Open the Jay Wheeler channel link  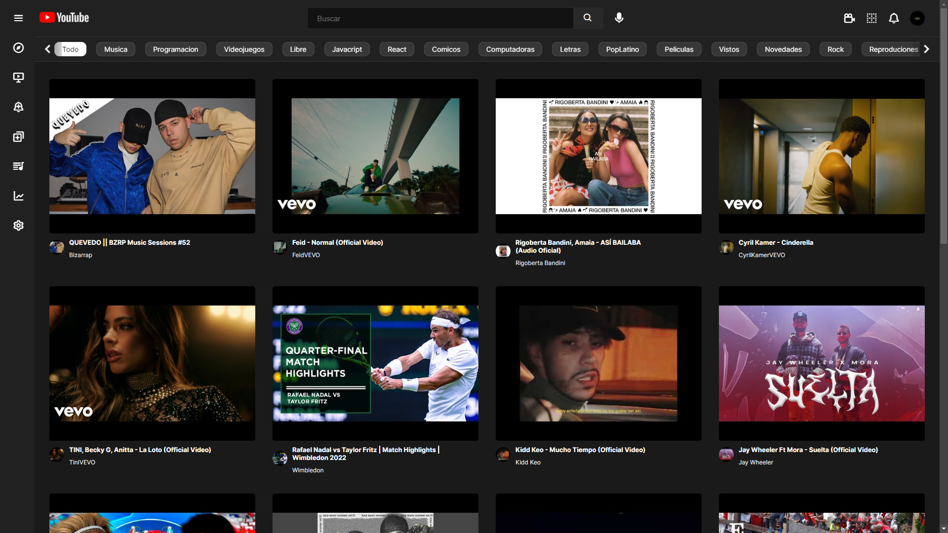click(755, 462)
